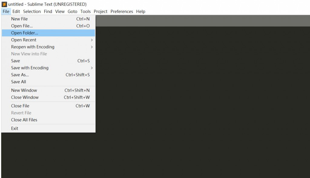
Task: Open the Tools menu
Action: (85, 11)
